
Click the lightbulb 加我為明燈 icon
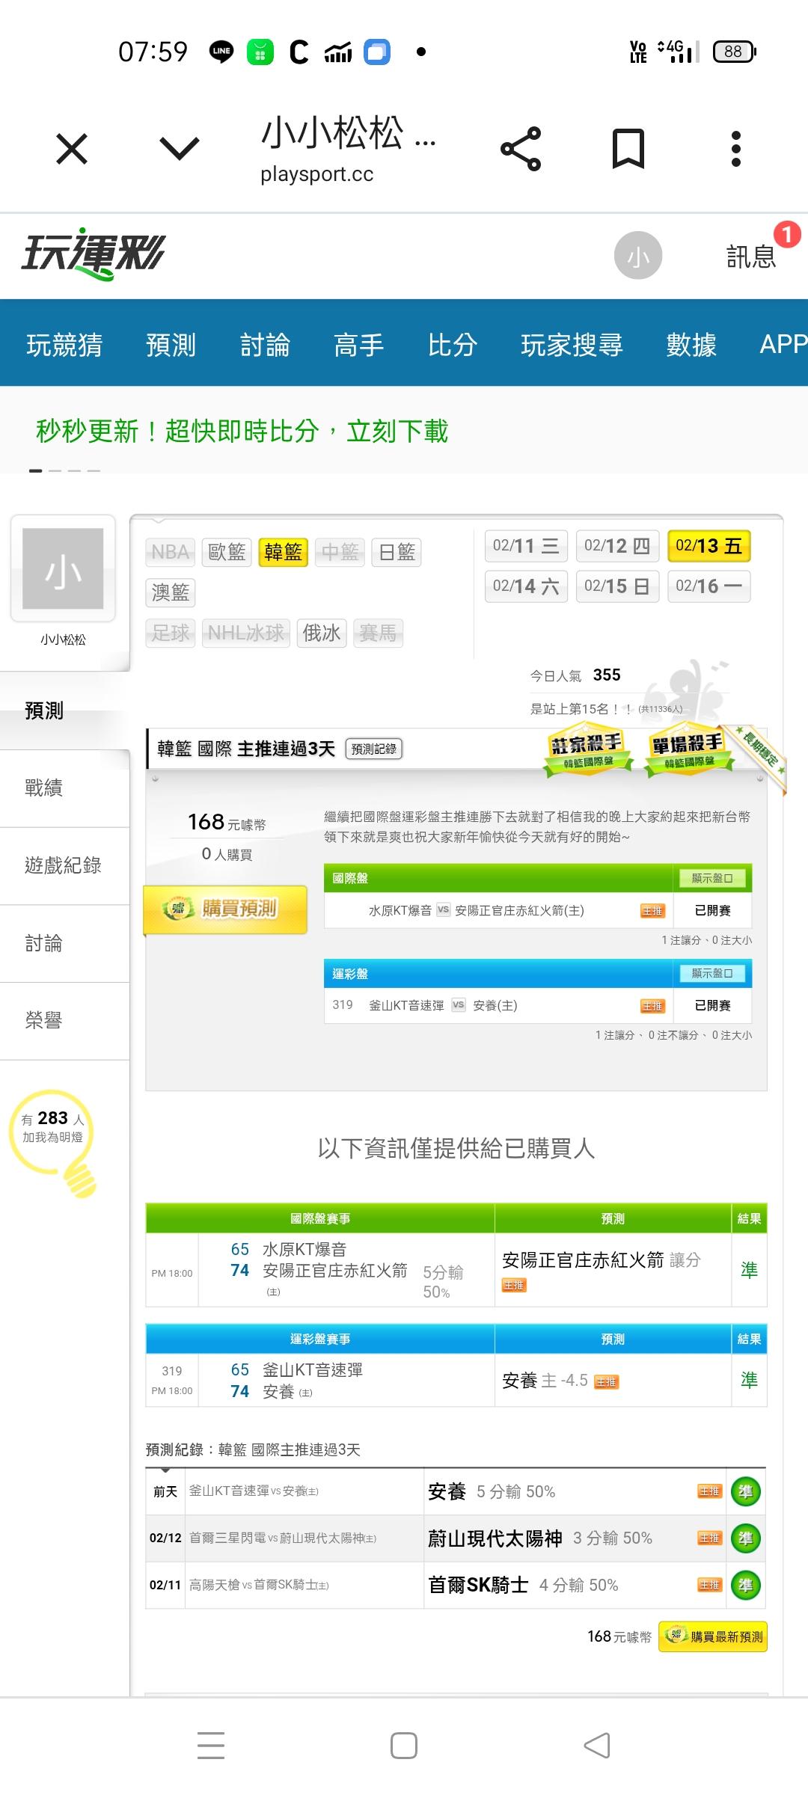[x=54, y=1138]
